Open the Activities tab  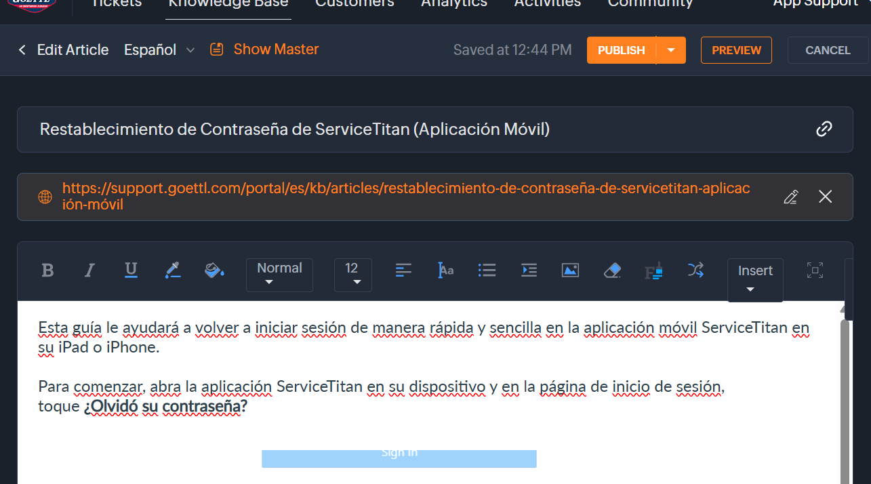[548, 3]
